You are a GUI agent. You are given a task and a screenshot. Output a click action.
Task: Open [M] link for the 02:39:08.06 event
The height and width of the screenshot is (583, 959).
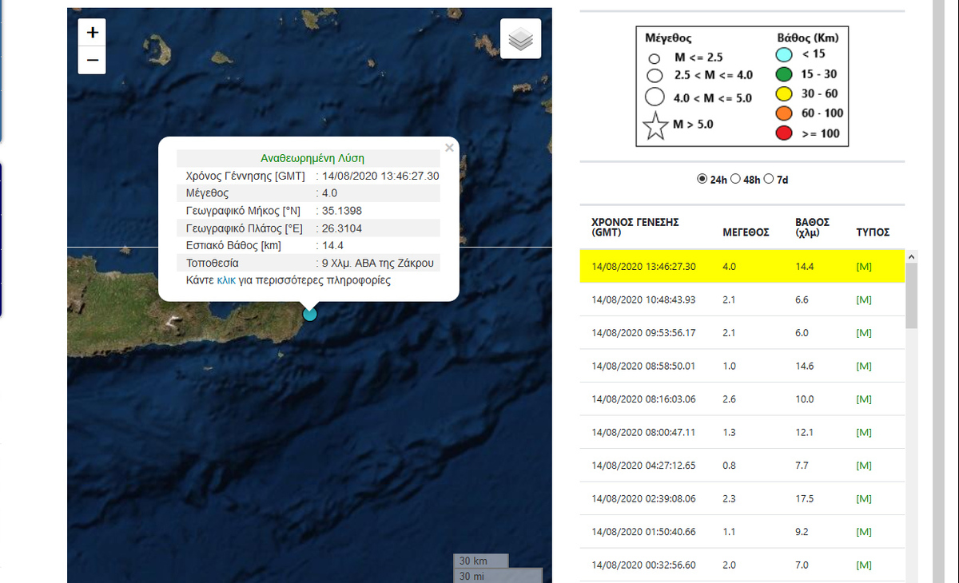pyautogui.click(x=863, y=498)
